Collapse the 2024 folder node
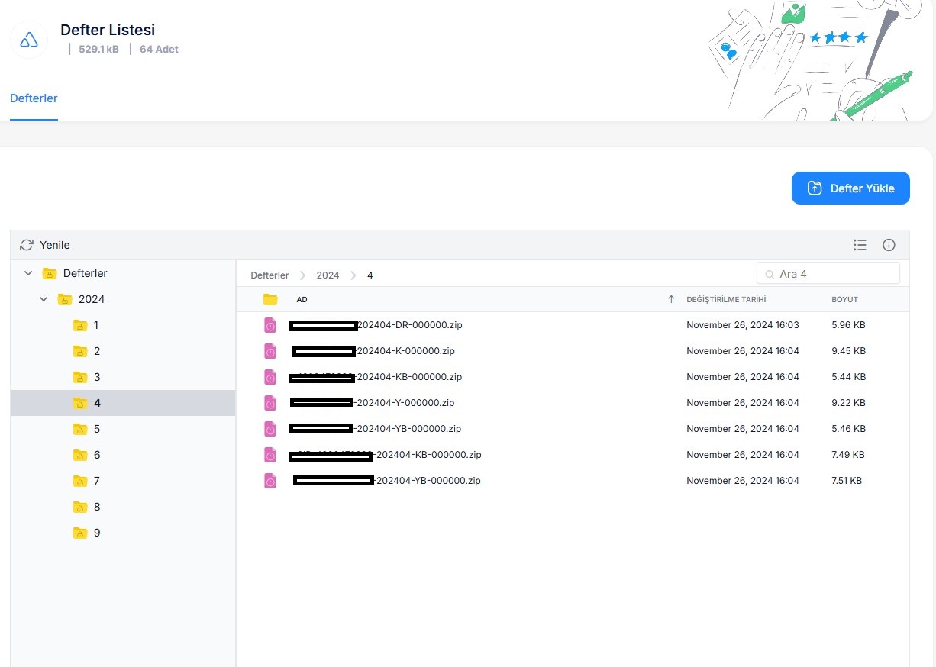936x667 pixels. click(44, 299)
